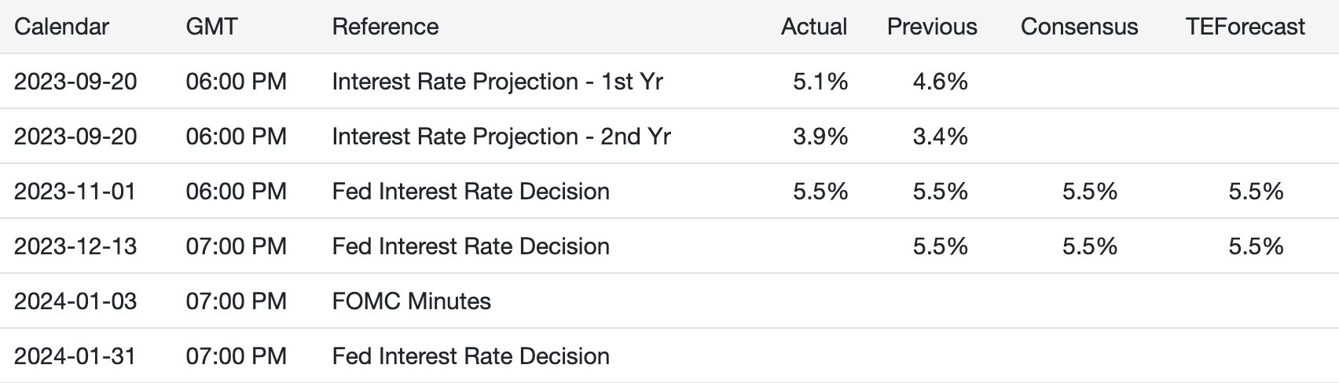Click the Previous column header

pos(932,27)
